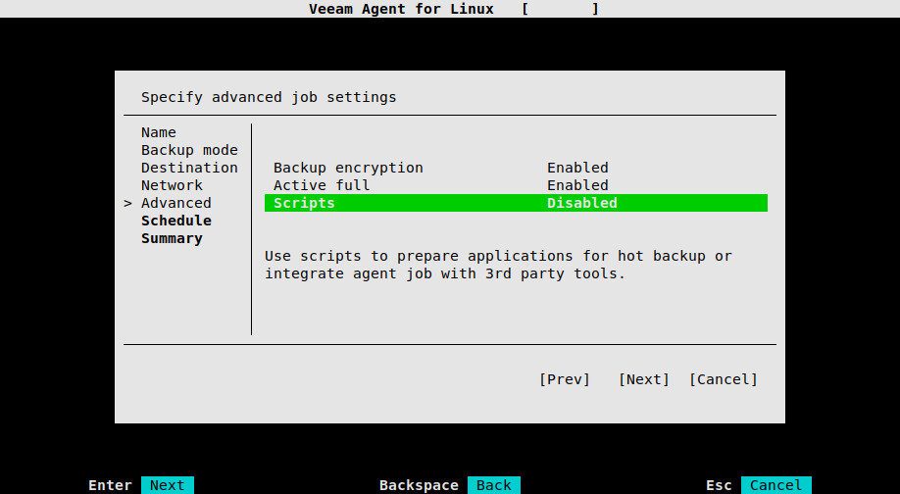900x494 pixels.
Task: Toggle Backup encryption Enabled value
Action: point(577,168)
